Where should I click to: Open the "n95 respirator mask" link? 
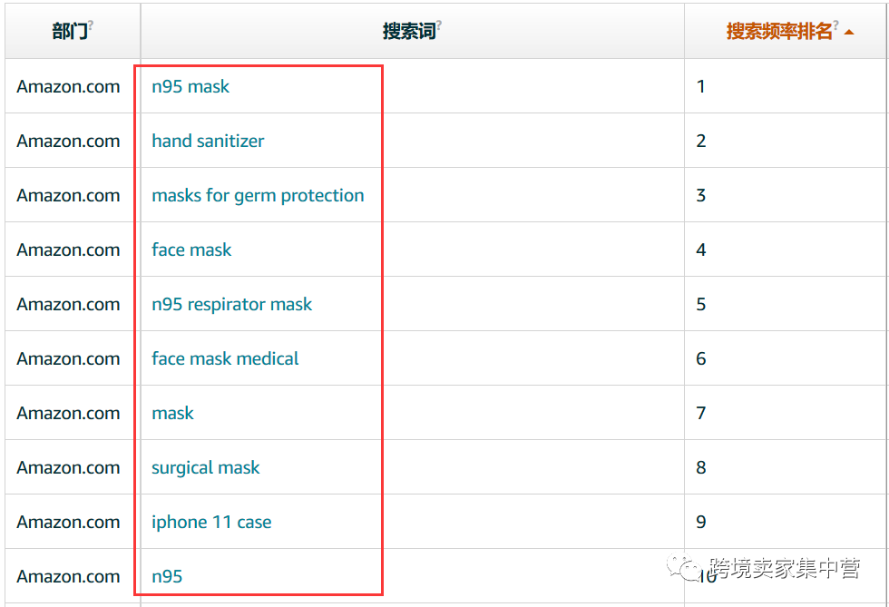coord(232,304)
